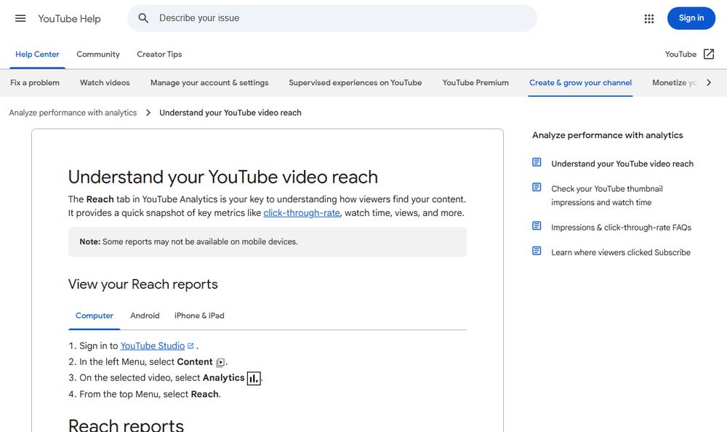Click the breadcrumb chevron separator
Image resolution: width=727 pixels, height=432 pixels.
(148, 113)
